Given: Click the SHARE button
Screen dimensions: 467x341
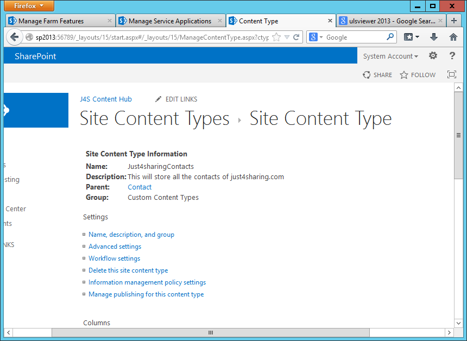Looking at the screenshot, I should [x=377, y=75].
